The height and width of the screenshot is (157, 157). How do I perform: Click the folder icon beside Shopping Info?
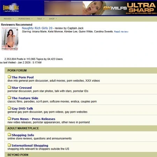[x=9, y=135]
